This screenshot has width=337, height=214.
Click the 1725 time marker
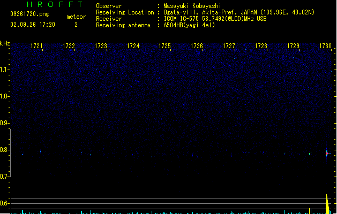pos(164,46)
